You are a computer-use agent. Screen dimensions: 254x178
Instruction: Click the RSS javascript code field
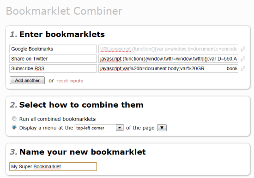pyautogui.click(x=168, y=68)
